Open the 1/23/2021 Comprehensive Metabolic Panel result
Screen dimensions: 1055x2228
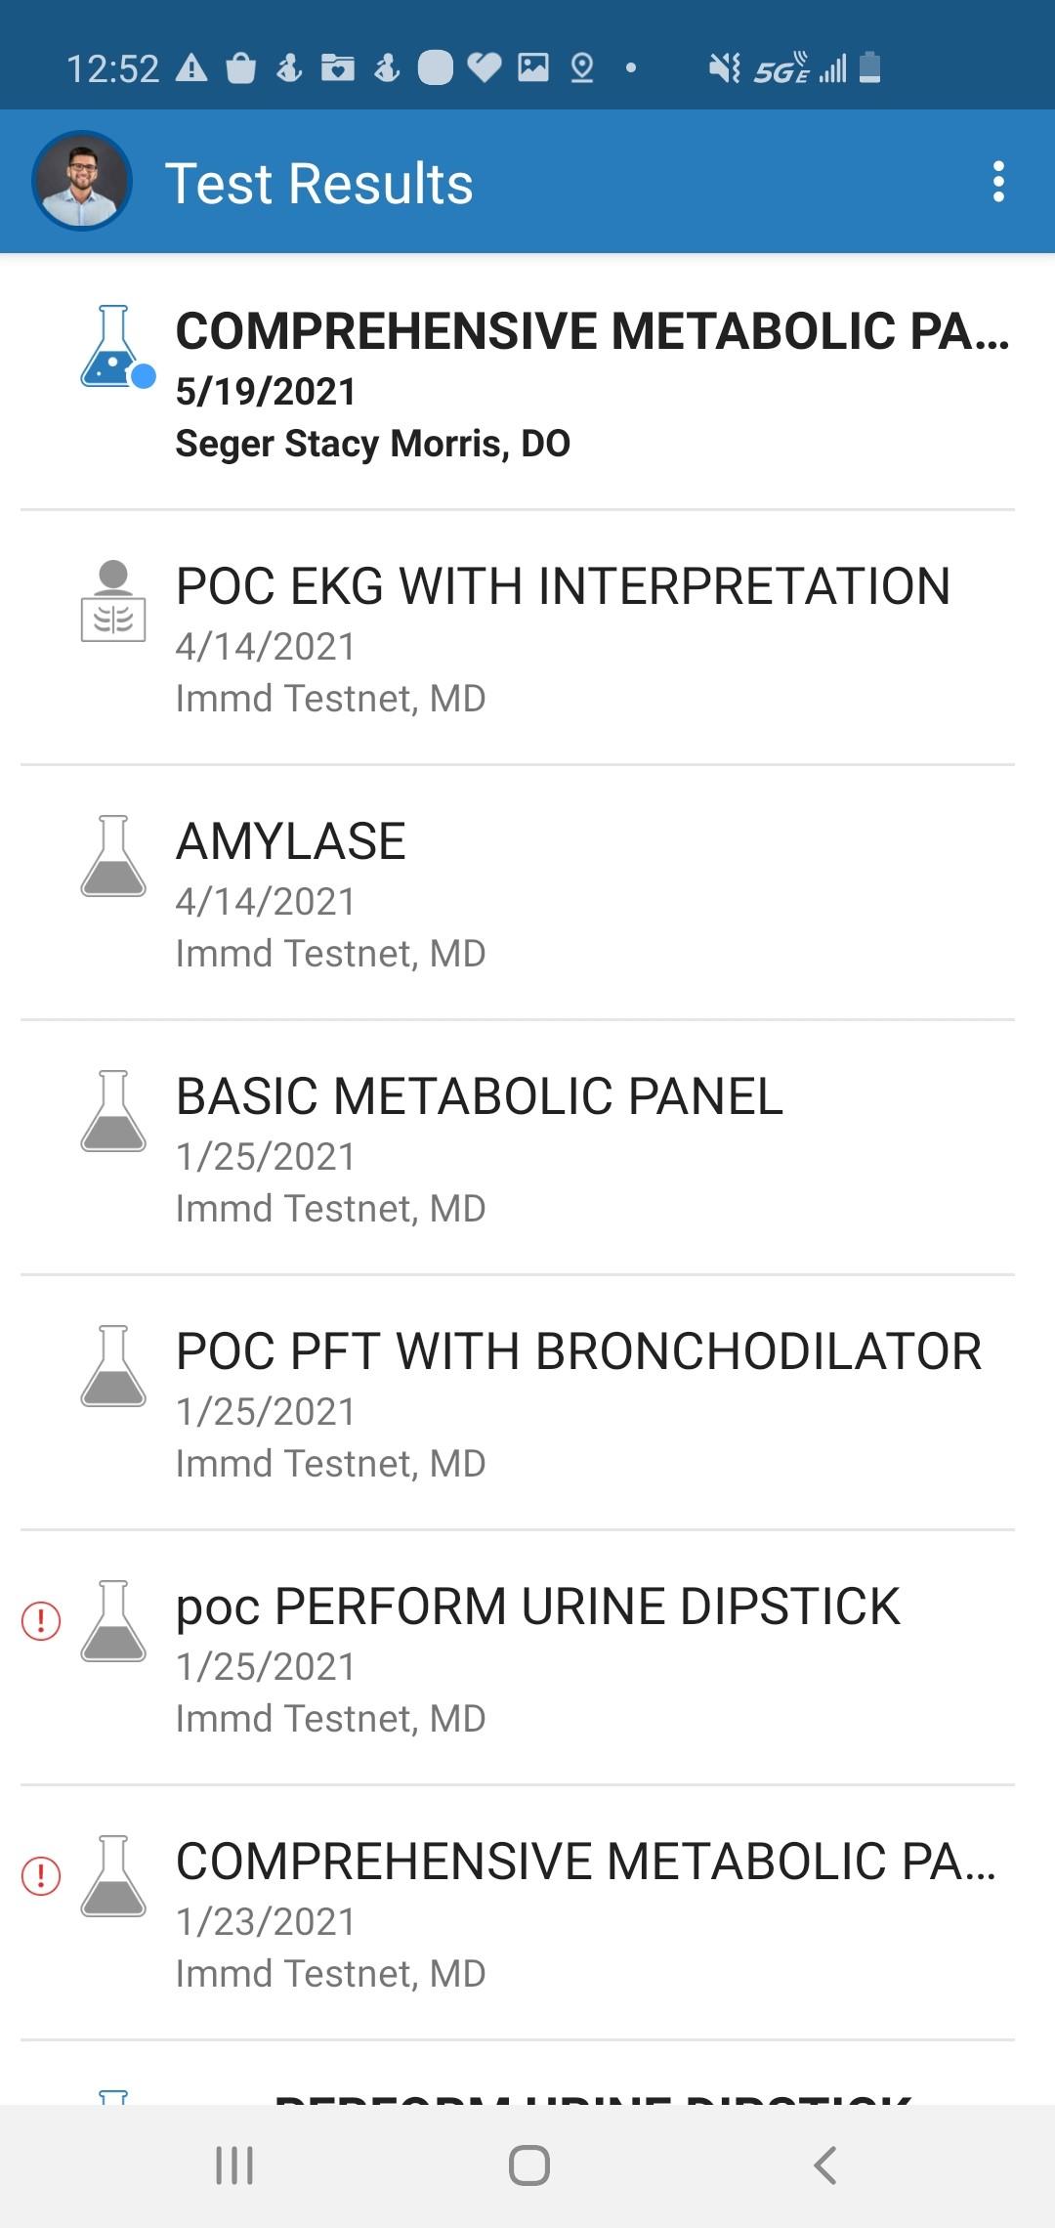(527, 1913)
